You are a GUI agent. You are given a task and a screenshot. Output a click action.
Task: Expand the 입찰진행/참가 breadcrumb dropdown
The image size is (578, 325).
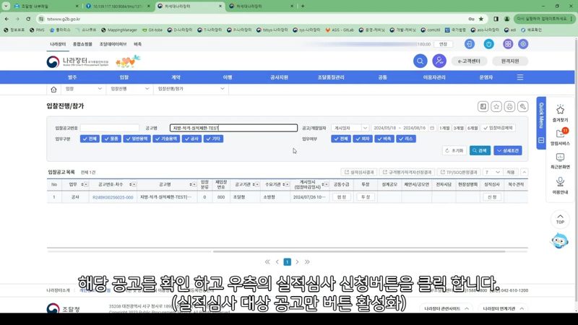191,89
